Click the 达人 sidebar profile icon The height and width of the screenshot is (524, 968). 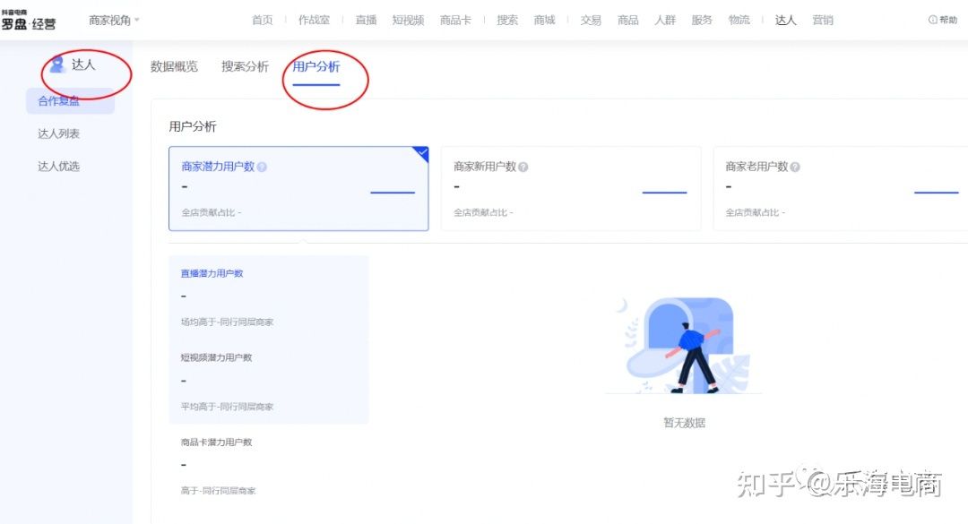(x=56, y=64)
